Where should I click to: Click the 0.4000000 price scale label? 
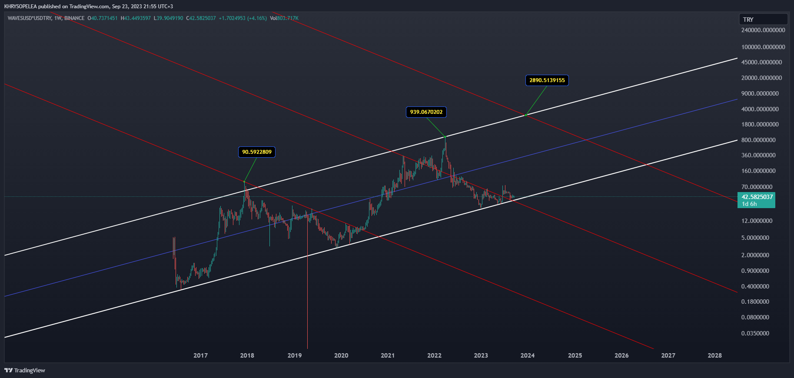point(755,286)
